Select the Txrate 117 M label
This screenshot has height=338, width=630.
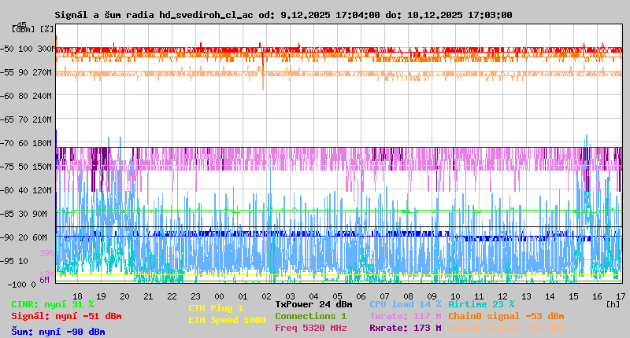405,316
